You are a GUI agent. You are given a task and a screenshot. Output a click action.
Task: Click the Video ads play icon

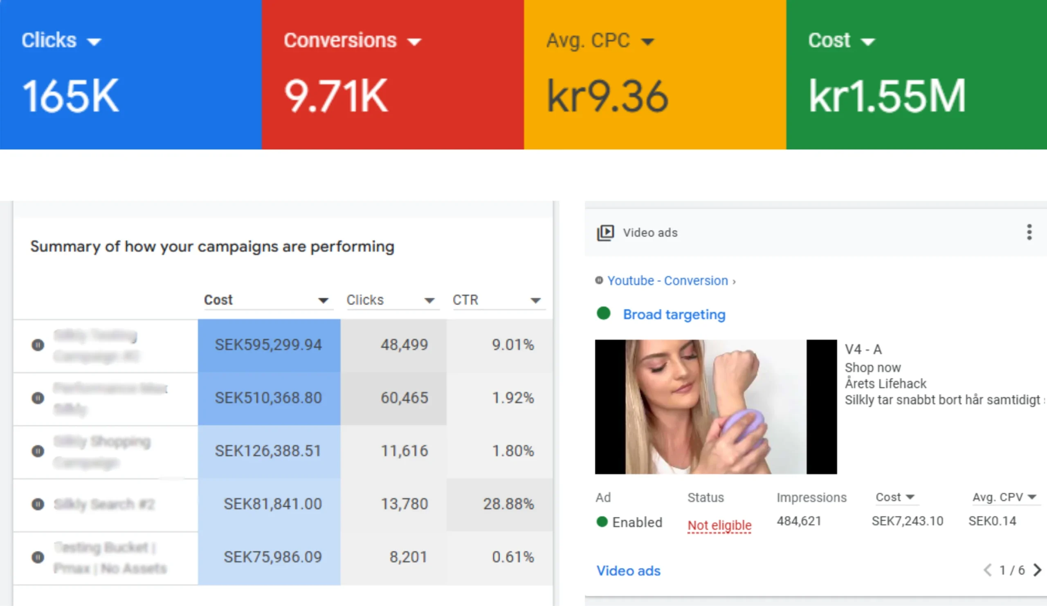click(x=605, y=233)
